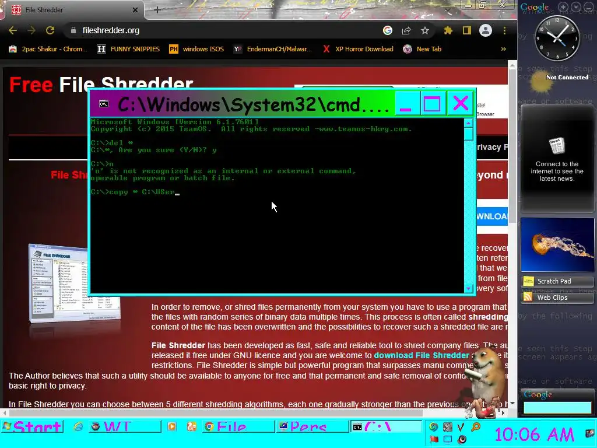The height and width of the screenshot is (448, 597).
Task: Click the 10:06 AM taskbar clock
Action: pyautogui.click(x=535, y=435)
